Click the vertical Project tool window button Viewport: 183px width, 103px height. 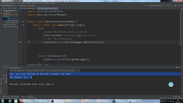pyautogui.click(x=1, y=11)
